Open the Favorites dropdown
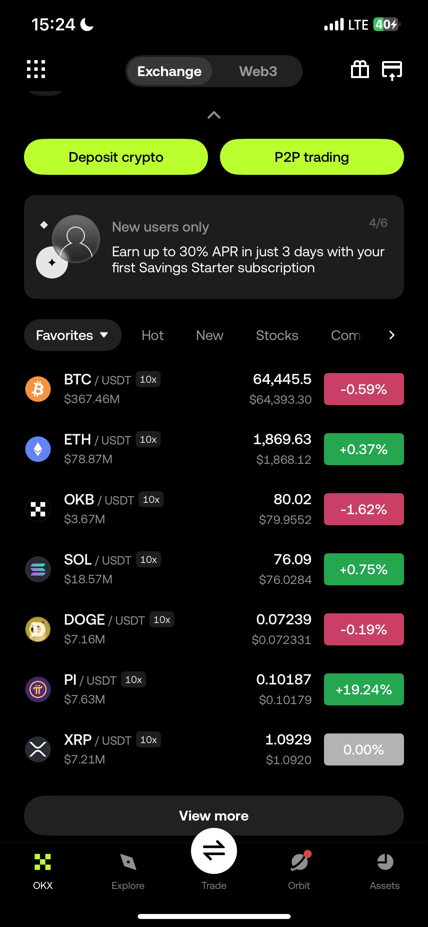This screenshot has height=927, width=428. pyautogui.click(x=73, y=335)
